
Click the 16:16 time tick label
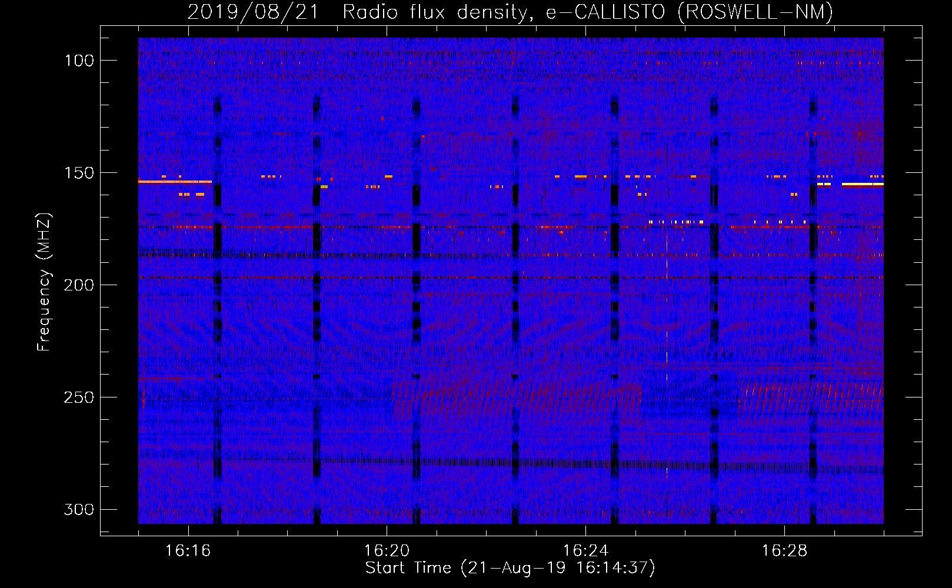pos(188,550)
